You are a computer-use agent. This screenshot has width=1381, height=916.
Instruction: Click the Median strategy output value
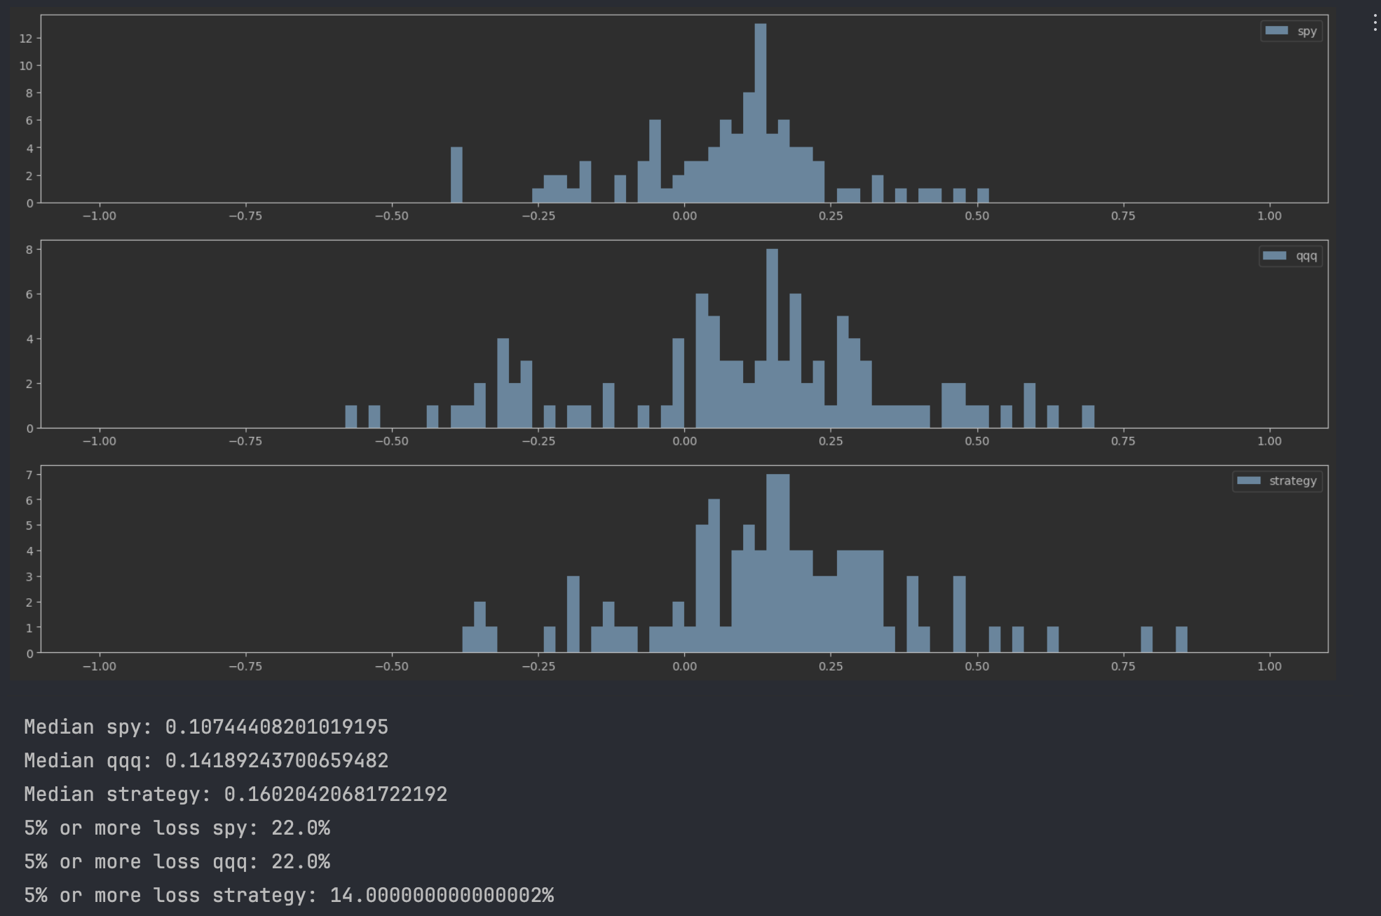coord(335,794)
